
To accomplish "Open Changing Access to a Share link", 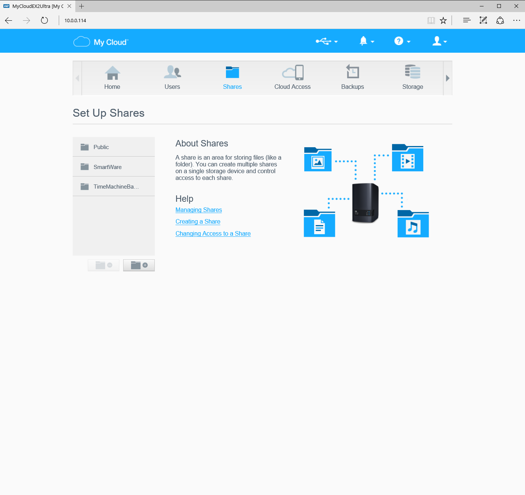I will (213, 234).
